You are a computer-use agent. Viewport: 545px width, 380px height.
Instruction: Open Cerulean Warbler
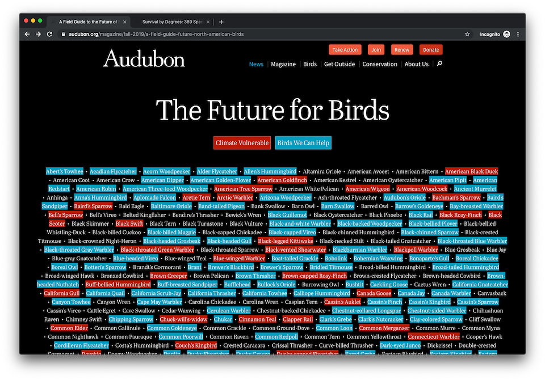click(228, 310)
